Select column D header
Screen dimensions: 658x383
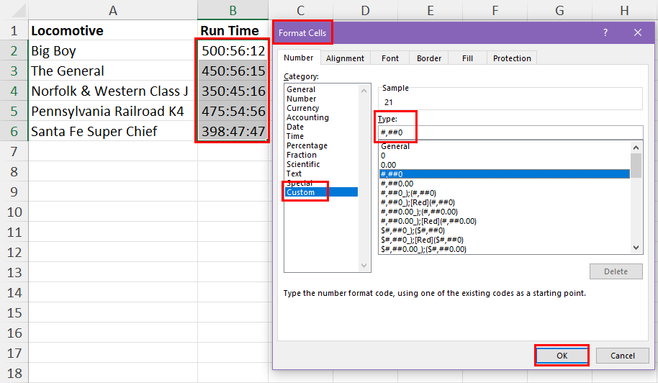point(366,11)
